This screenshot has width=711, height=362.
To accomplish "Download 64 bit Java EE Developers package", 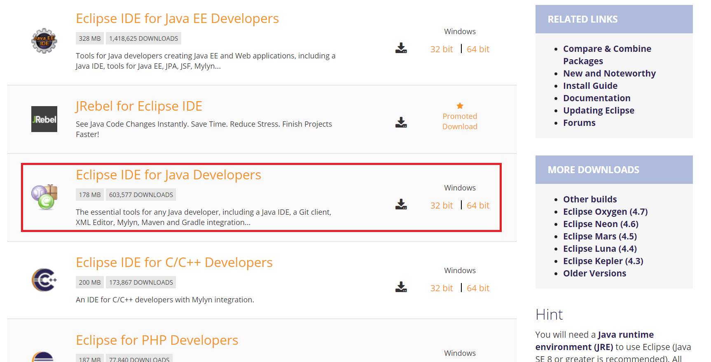I will tap(478, 49).
